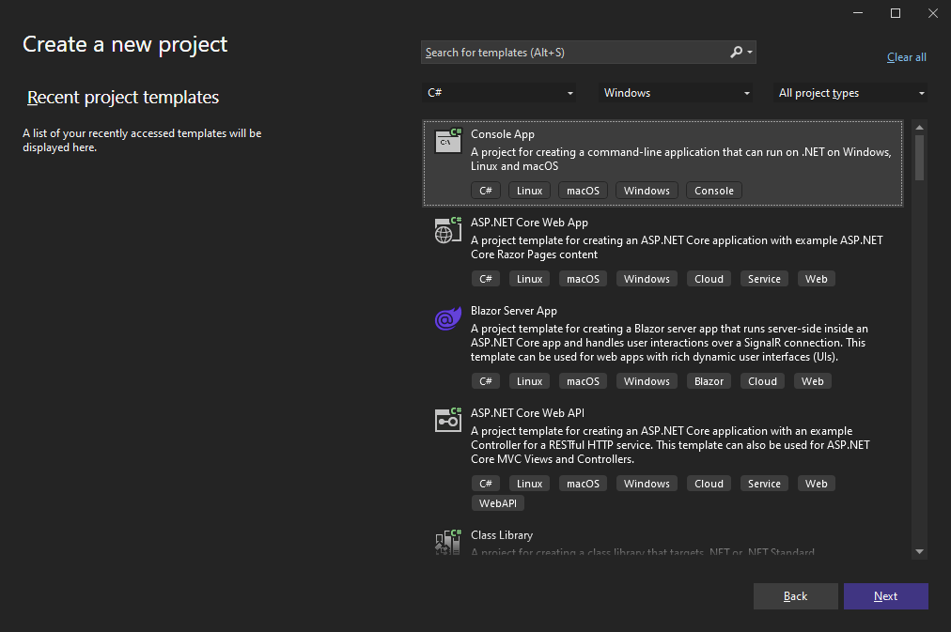Image resolution: width=951 pixels, height=632 pixels.
Task: Open the Windows platform filter dropdown
Action: [675, 93]
